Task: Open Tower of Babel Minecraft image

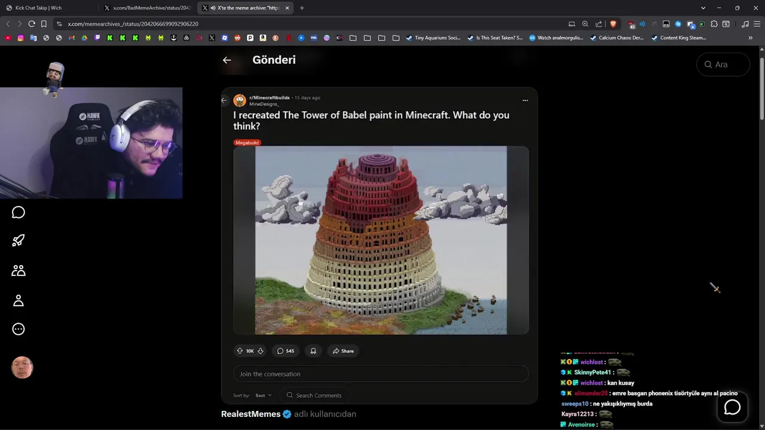Action: click(x=381, y=240)
